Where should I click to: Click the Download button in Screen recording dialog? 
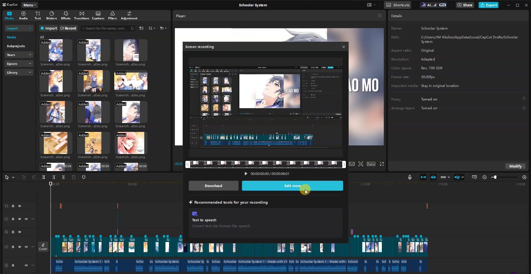click(213, 186)
